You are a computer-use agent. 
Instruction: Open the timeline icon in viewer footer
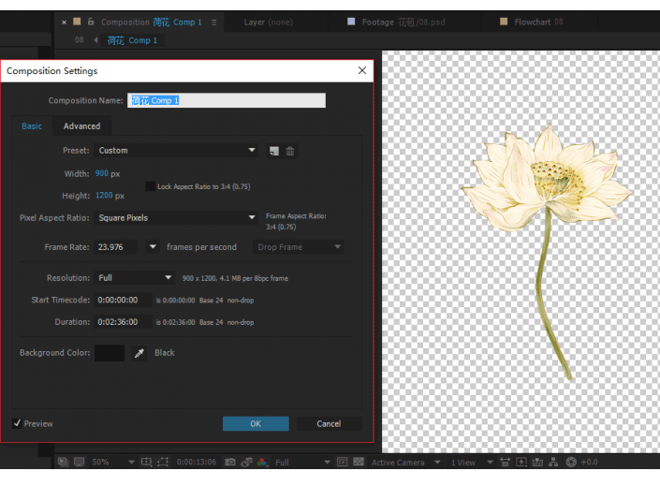point(537,462)
